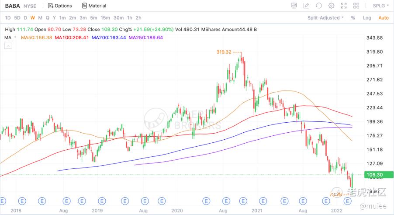394x215 pixels.
Task: Click the rightmost earnings E marker
Action: (348, 201)
